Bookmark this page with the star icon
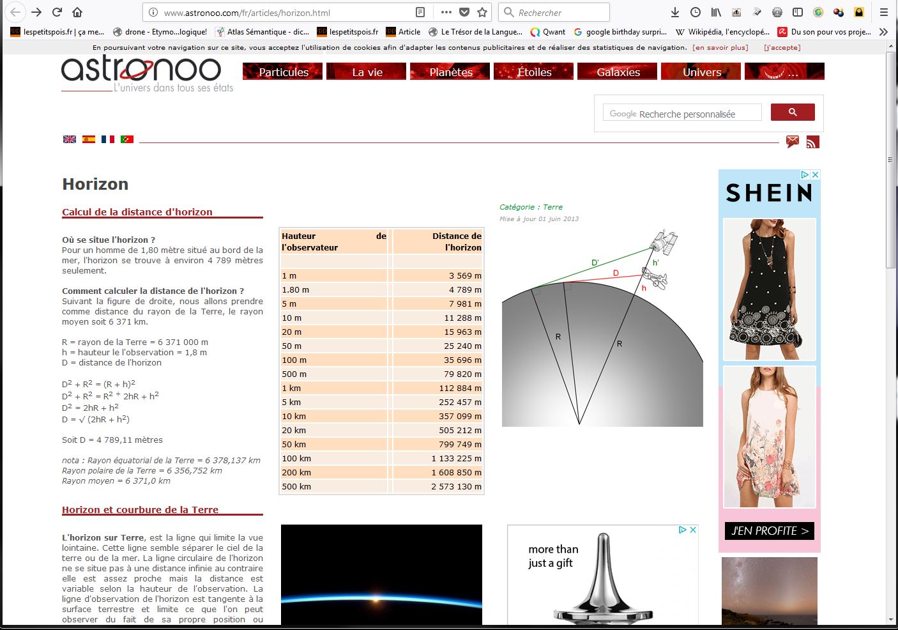The width and height of the screenshot is (898, 630). (x=482, y=12)
